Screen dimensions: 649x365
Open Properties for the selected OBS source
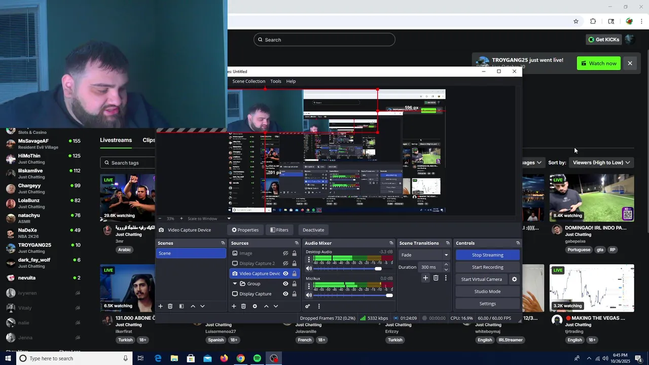245,230
